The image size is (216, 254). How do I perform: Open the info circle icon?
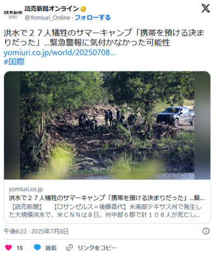point(206,231)
